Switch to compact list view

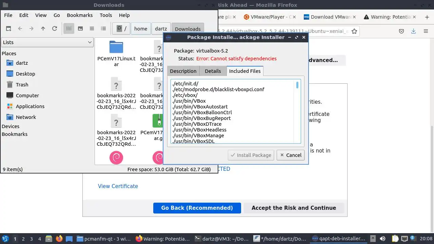coord(92,29)
